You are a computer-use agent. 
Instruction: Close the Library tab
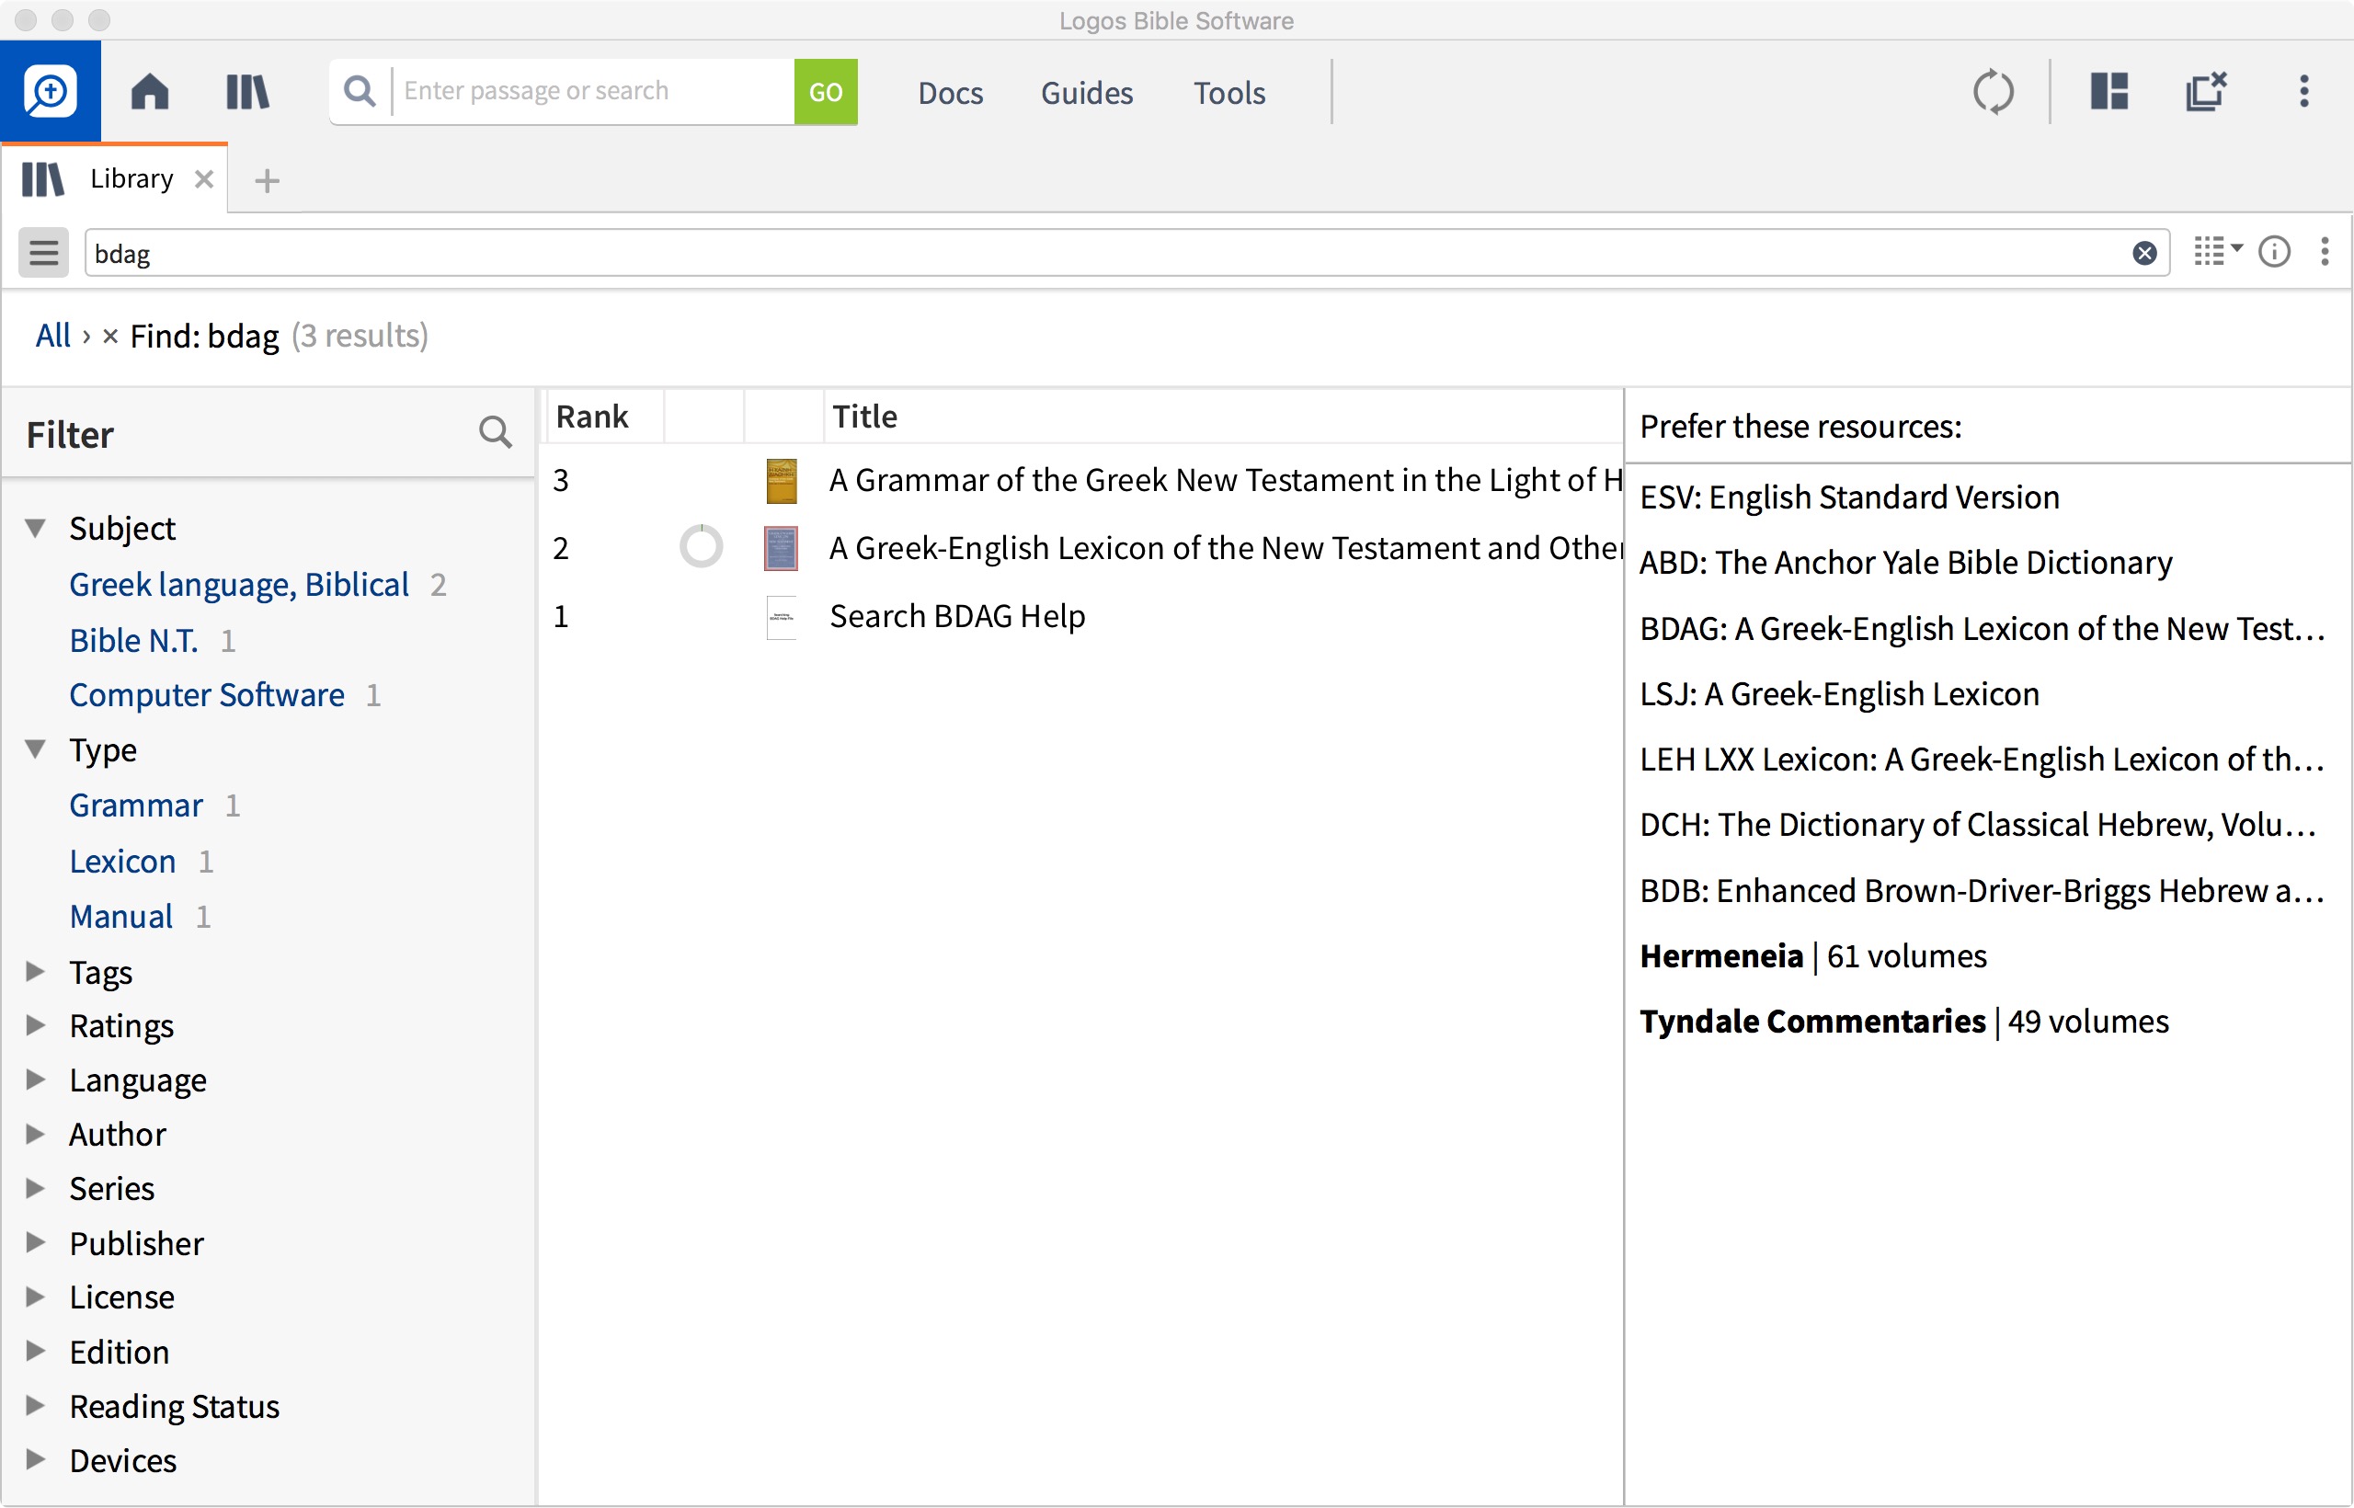coord(203,179)
